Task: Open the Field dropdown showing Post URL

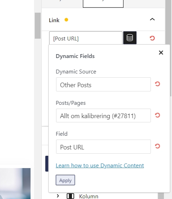Action: coord(104,147)
